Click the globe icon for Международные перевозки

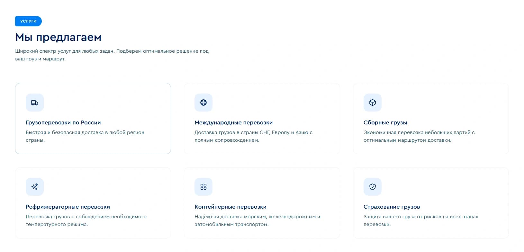click(x=203, y=103)
